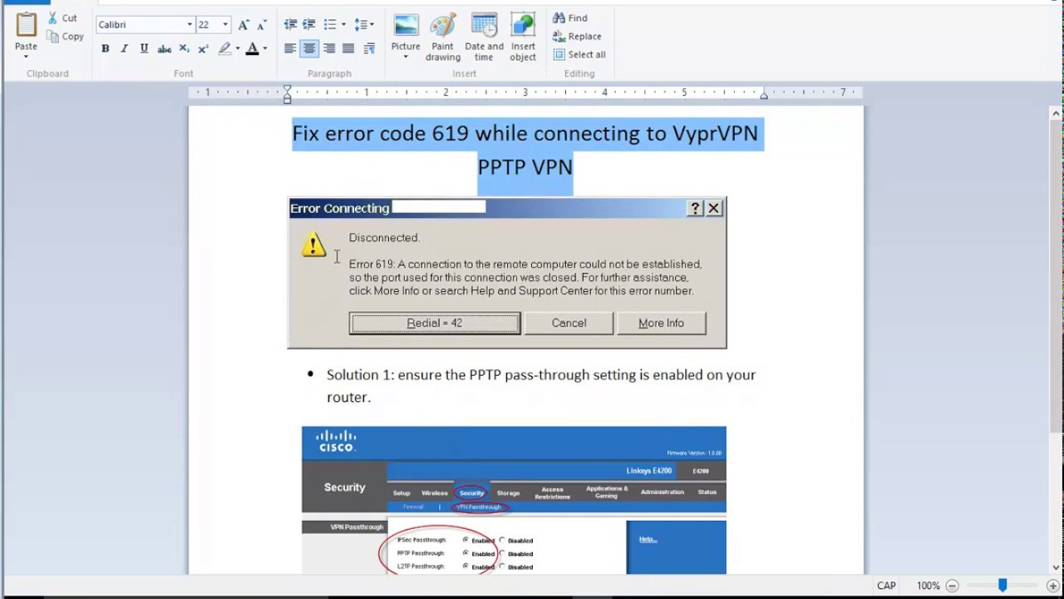Open the line spacing dropdown

(x=364, y=25)
